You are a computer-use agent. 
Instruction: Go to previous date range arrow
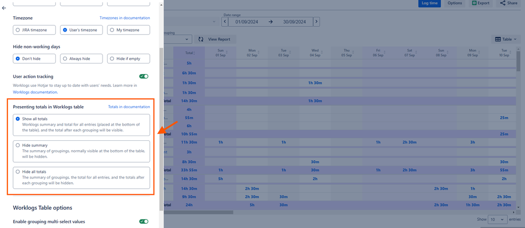coord(225,22)
